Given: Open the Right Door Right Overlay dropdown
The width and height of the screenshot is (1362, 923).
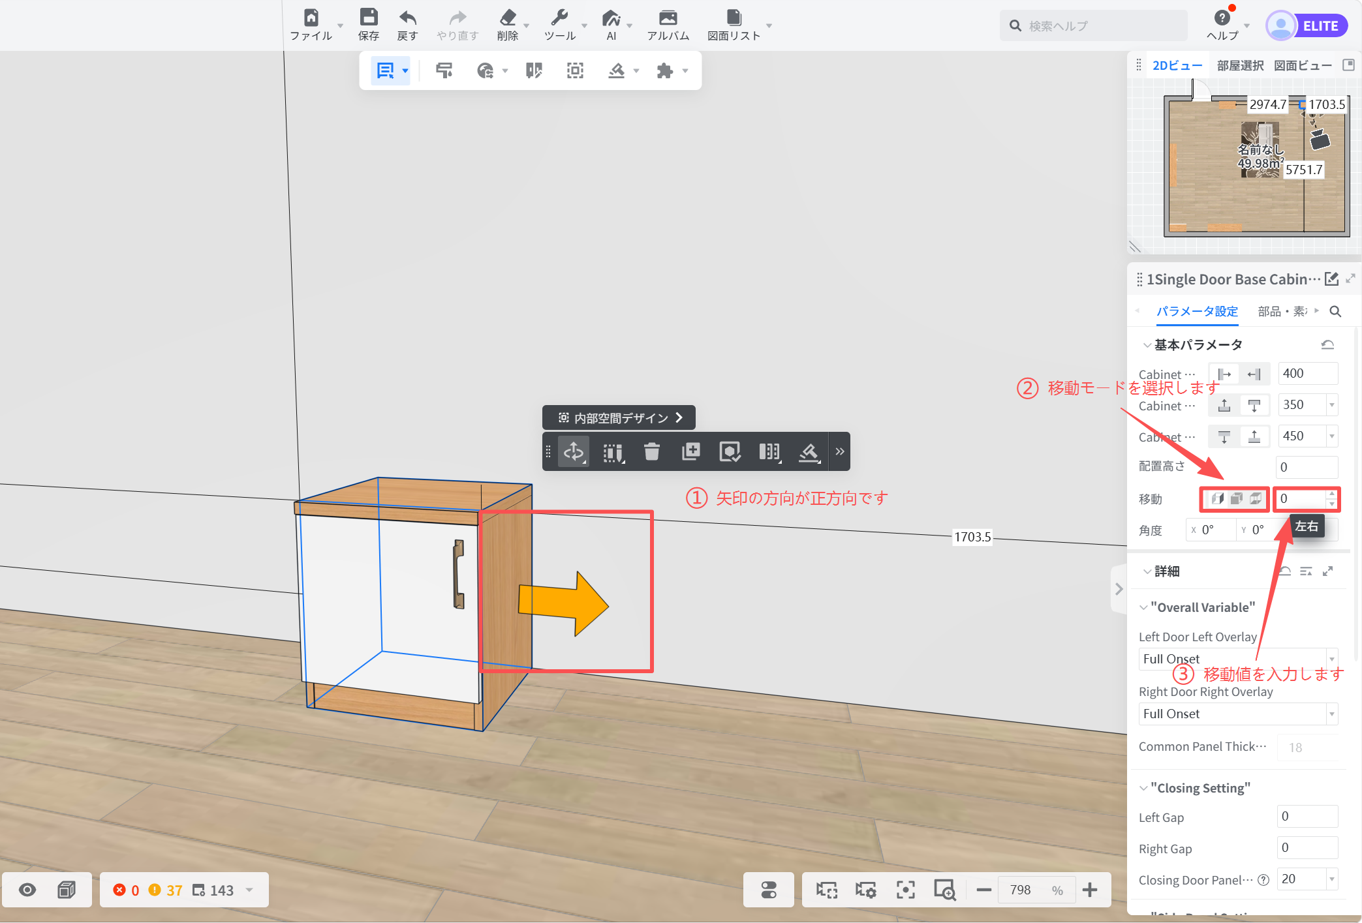Looking at the screenshot, I should [x=1239, y=714].
